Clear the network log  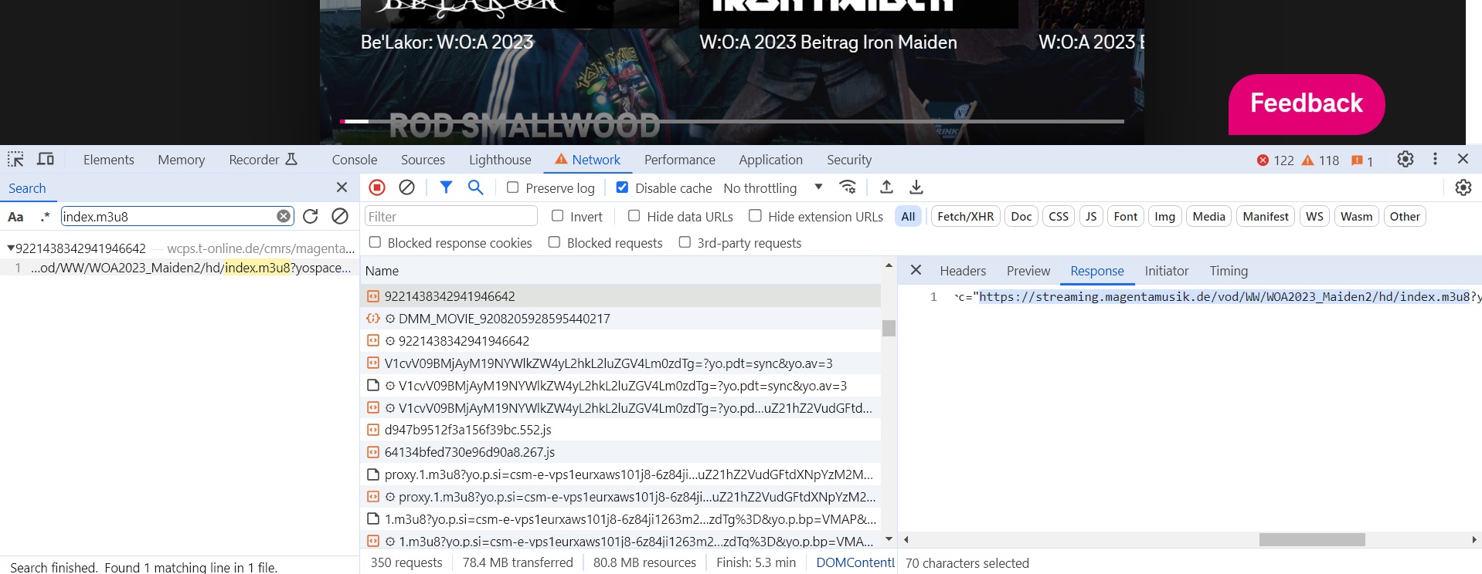click(x=406, y=187)
